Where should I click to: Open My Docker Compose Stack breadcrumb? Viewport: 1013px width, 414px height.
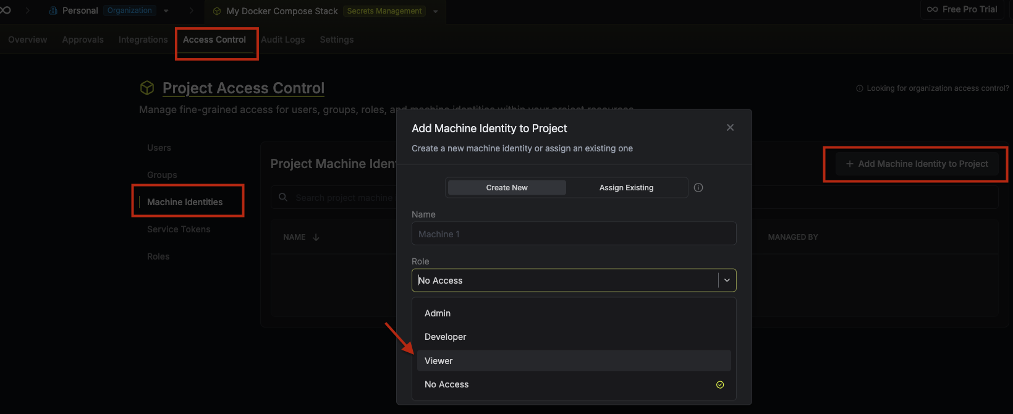click(282, 11)
